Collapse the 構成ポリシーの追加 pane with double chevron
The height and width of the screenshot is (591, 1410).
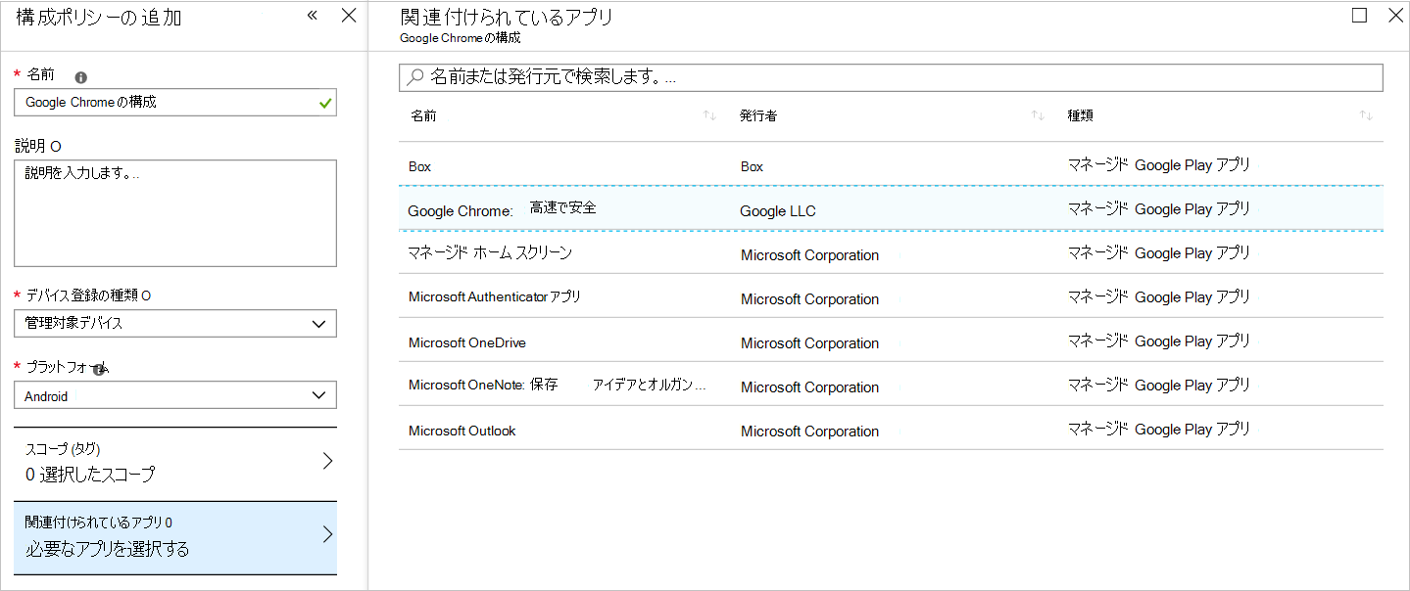[x=313, y=16]
